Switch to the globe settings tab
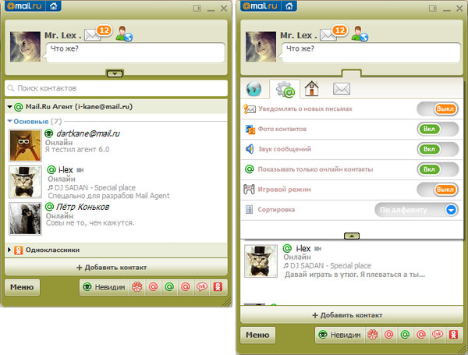 (254, 89)
